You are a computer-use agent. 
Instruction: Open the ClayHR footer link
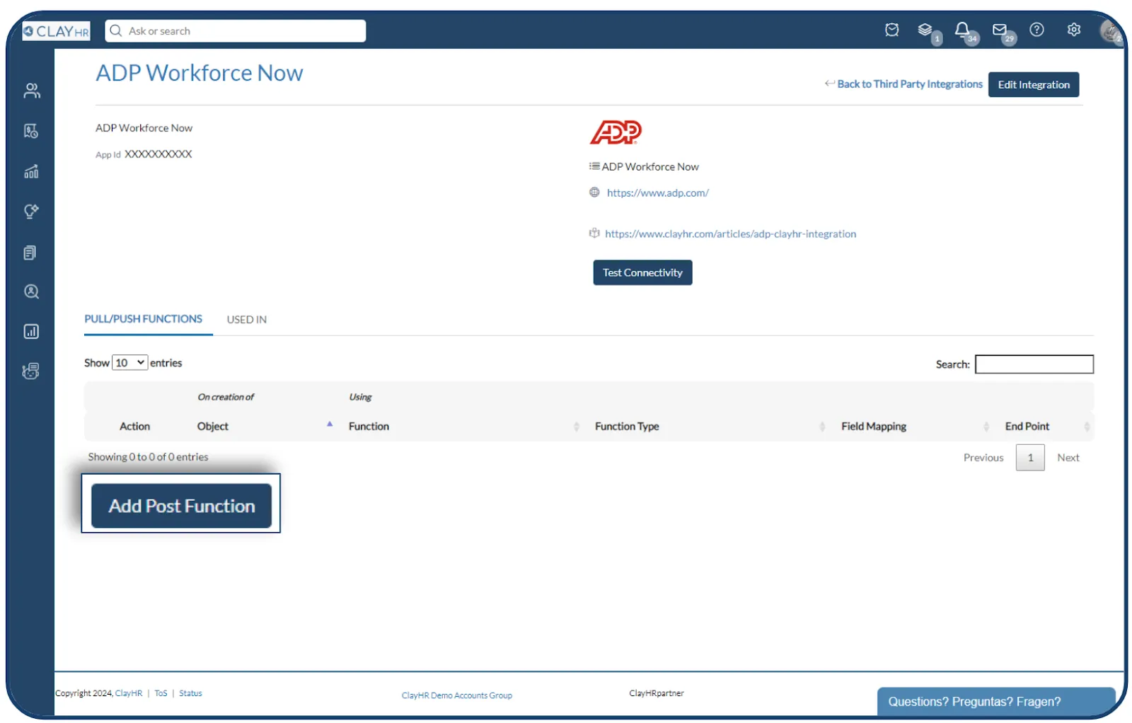[x=129, y=693]
